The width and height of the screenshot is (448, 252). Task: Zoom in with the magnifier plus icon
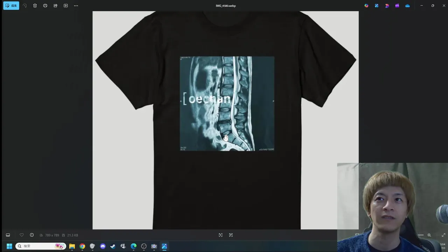[x=429, y=235]
